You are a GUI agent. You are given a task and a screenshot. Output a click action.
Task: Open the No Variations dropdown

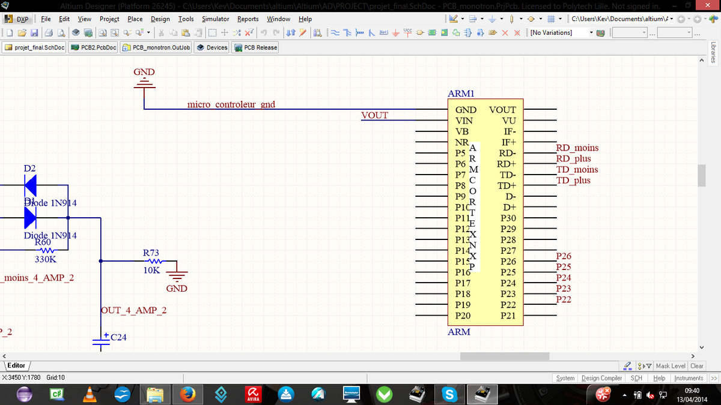point(592,32)
